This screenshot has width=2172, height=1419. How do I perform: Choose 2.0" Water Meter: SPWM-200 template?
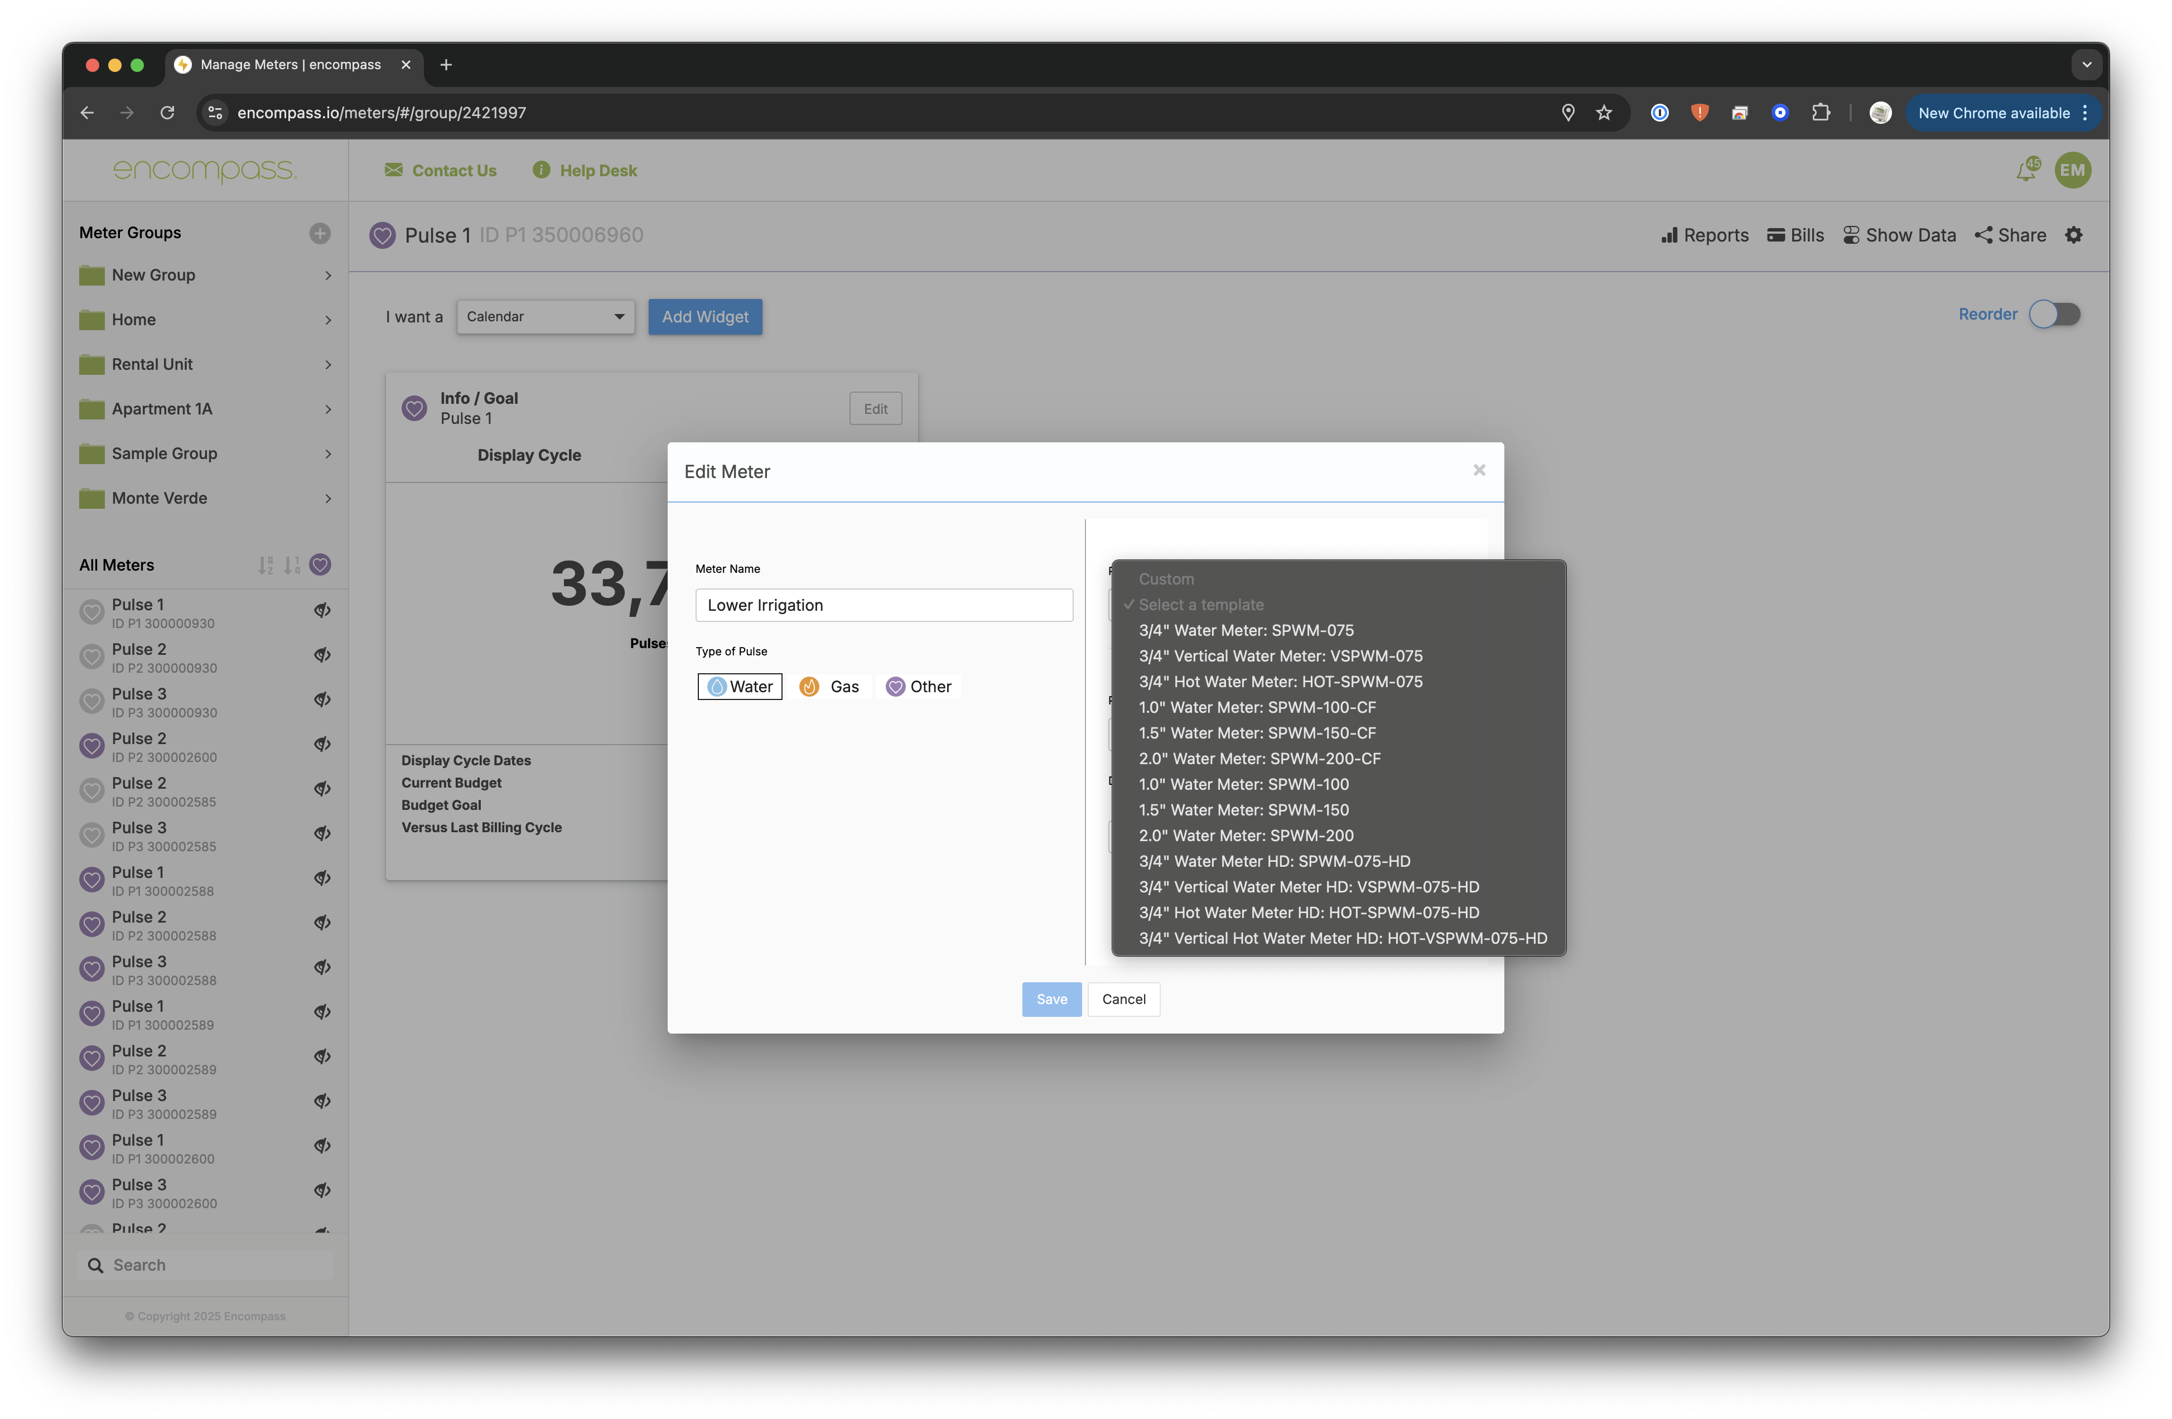1246,836
